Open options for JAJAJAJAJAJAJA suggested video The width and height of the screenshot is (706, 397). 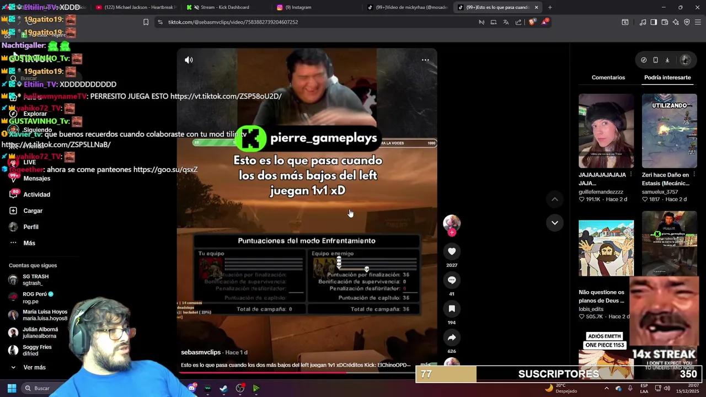pos(630,175)
